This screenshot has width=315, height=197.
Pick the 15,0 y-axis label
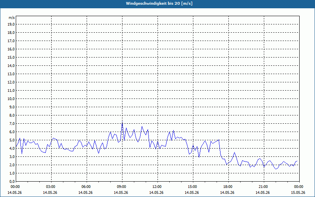pyautogui.click(x=11, y=57)
